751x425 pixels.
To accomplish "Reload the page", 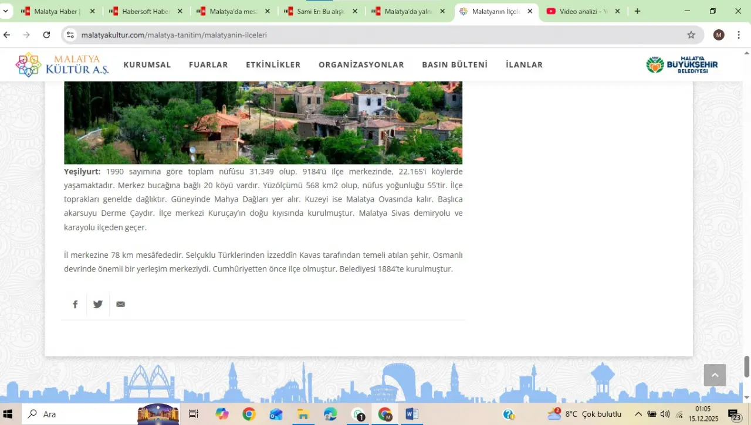I will pos(46,35).
